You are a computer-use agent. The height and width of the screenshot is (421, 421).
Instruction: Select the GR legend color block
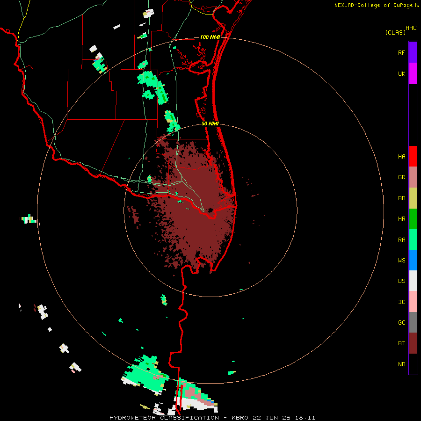(413, 177)
